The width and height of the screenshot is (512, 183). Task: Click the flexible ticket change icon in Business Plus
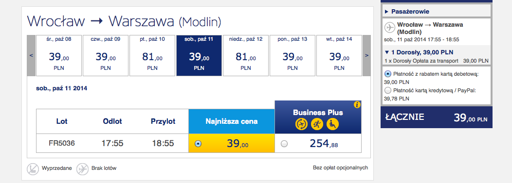point(301,124)
